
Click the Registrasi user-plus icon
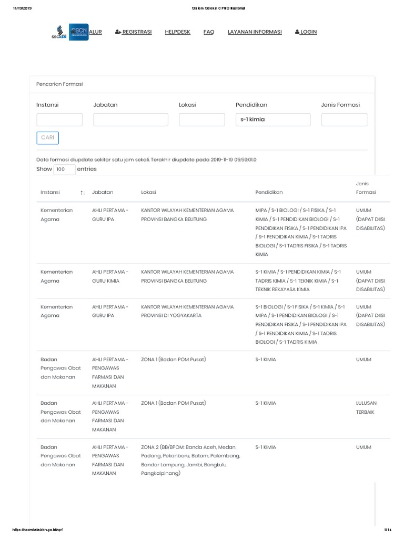click(117, 32)
